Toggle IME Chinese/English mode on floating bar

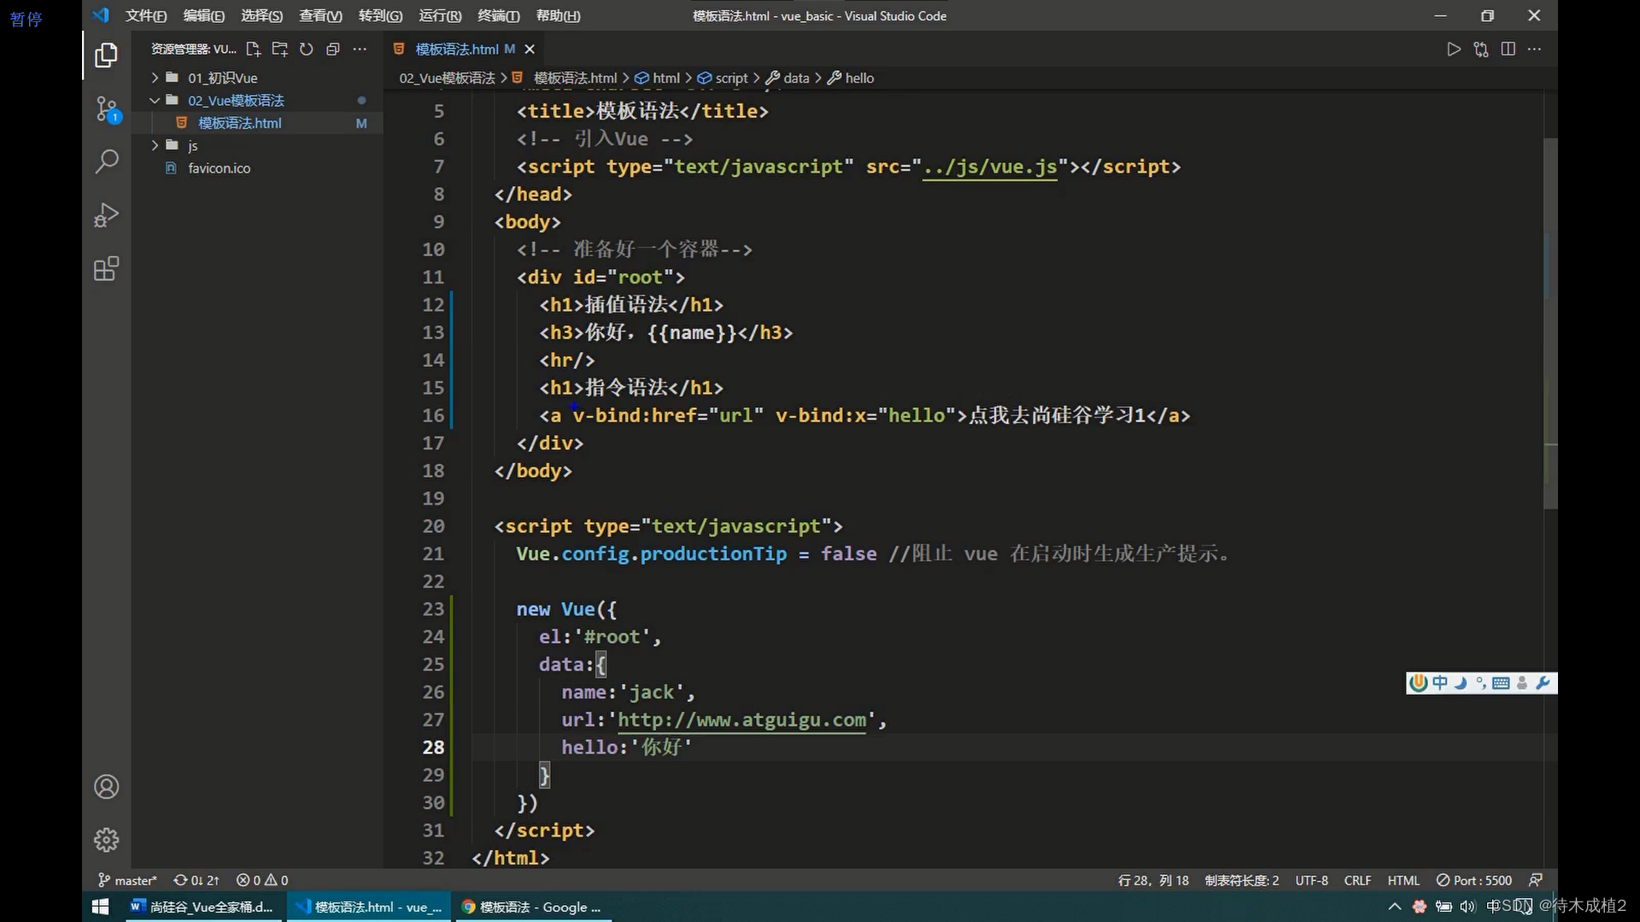click(1441, 683)
